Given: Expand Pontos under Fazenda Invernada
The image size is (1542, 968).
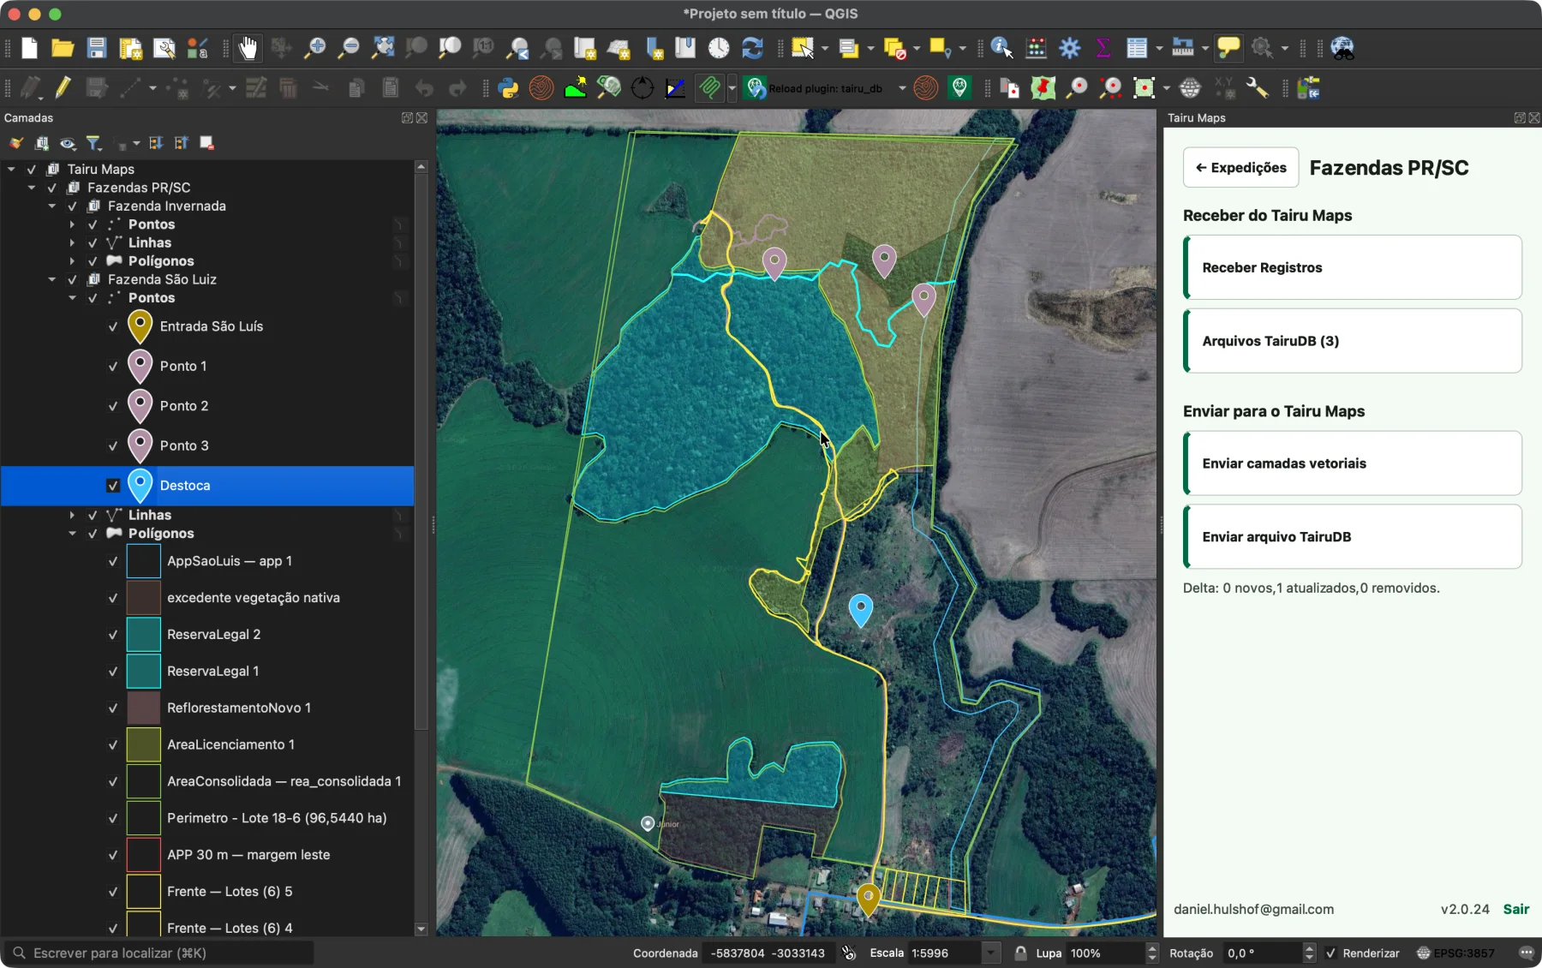Looking at the screenshot, I should click(72, 224).
